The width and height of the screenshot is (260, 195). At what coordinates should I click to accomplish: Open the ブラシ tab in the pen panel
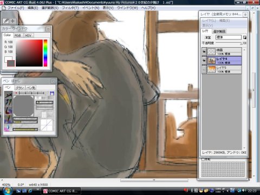[19, 88]
